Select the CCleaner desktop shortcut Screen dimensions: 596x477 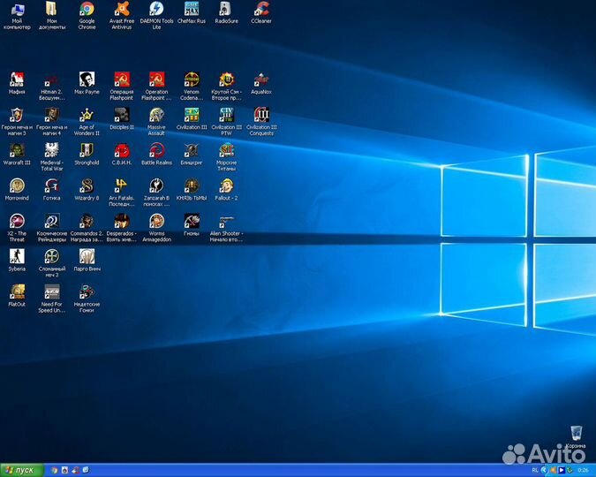[261, 13]
